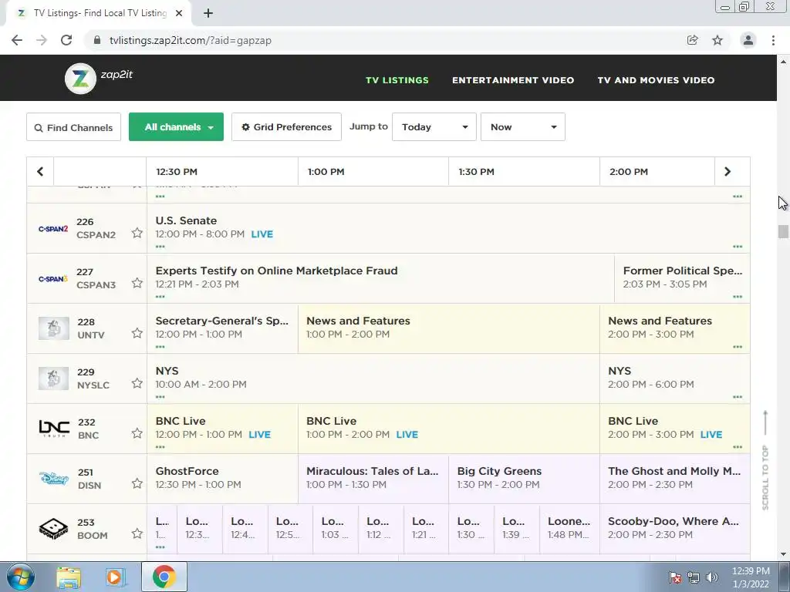Open BNC Live 1:00 PM - 2:00 PM listing

(x=449, y=429)
